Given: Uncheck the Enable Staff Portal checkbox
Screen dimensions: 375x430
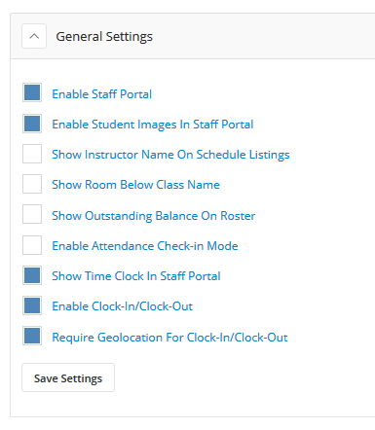Looking at the screenshot, I should click(x=32, y=92).
